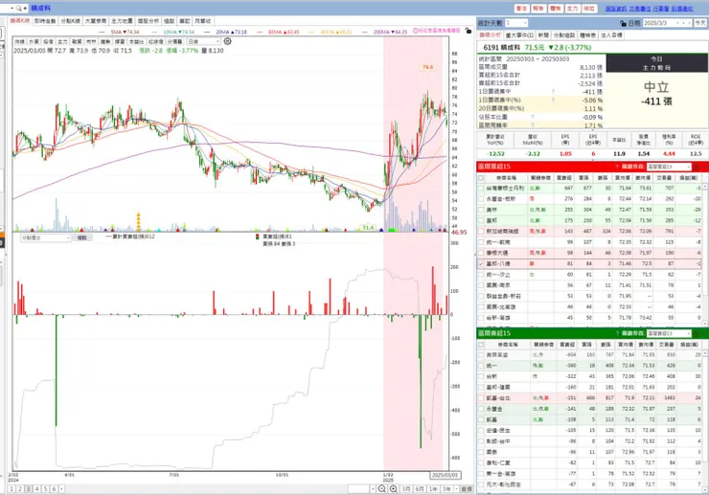Click the red 主力 button at the top

(x=572, y=9)
